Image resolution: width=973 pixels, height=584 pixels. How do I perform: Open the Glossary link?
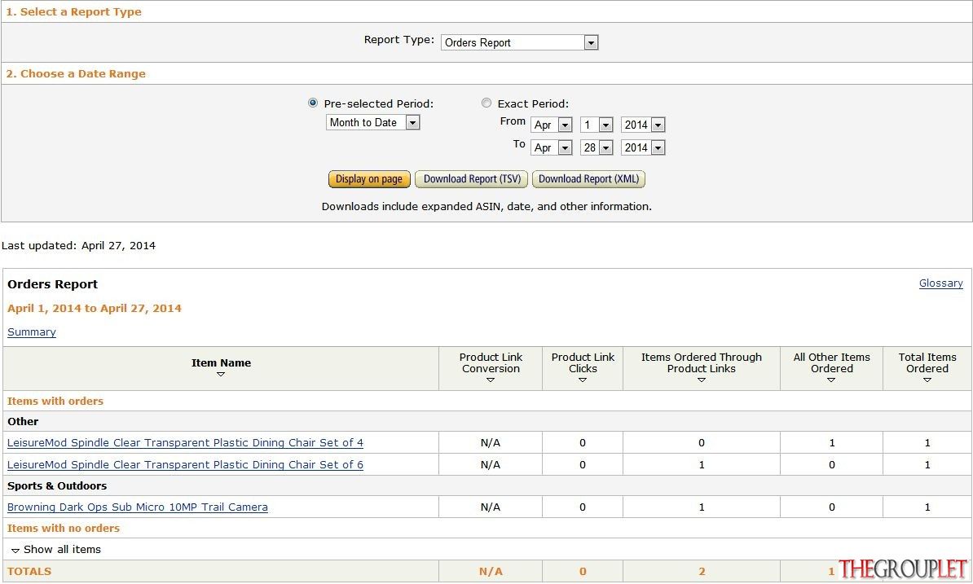(940, 283)
